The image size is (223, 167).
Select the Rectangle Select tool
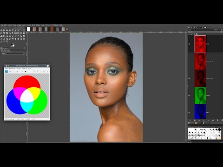click(x=7, y=31)
